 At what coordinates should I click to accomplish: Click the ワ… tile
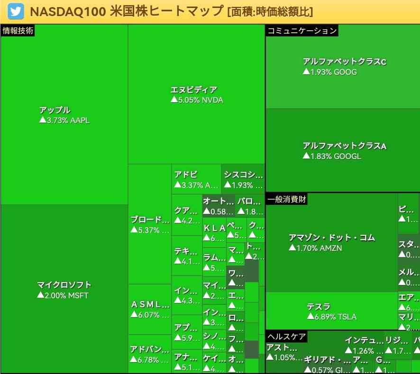click(x=236, y=278)
